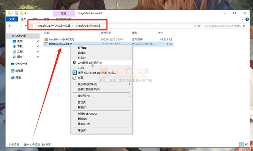Go up one folder level
This screenshot has height=151, width=253.
click(26, 26)
